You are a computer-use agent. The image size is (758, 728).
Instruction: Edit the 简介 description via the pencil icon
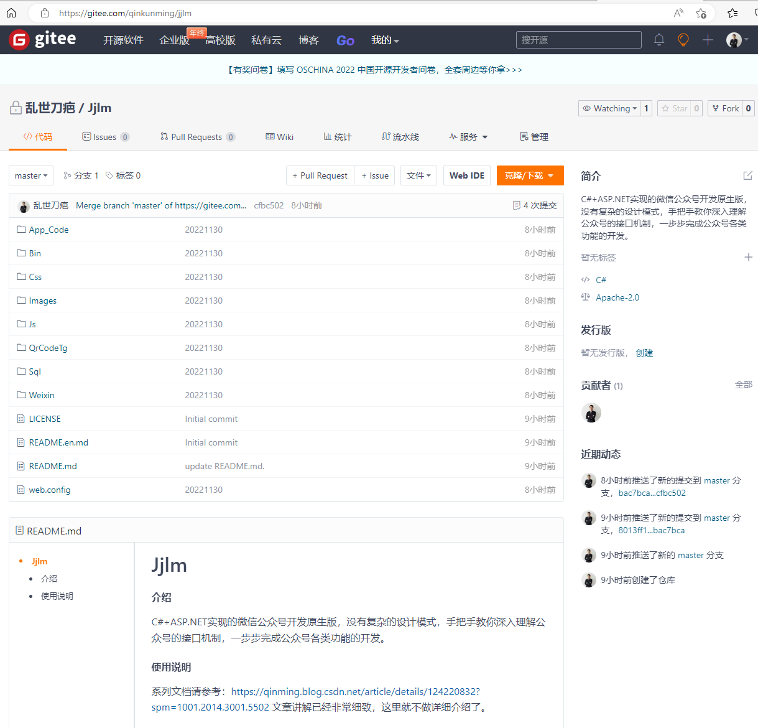pos(749,176)
